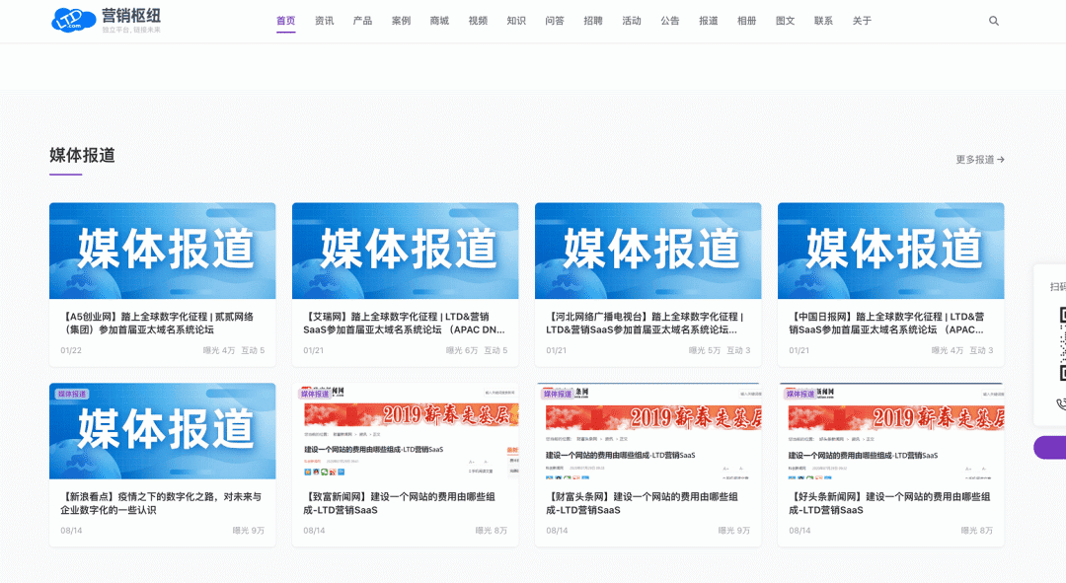Open the search magnifier icon

[993, 21]
